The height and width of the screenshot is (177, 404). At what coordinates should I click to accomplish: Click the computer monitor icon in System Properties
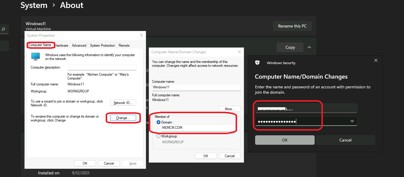[x=36, y=56]
